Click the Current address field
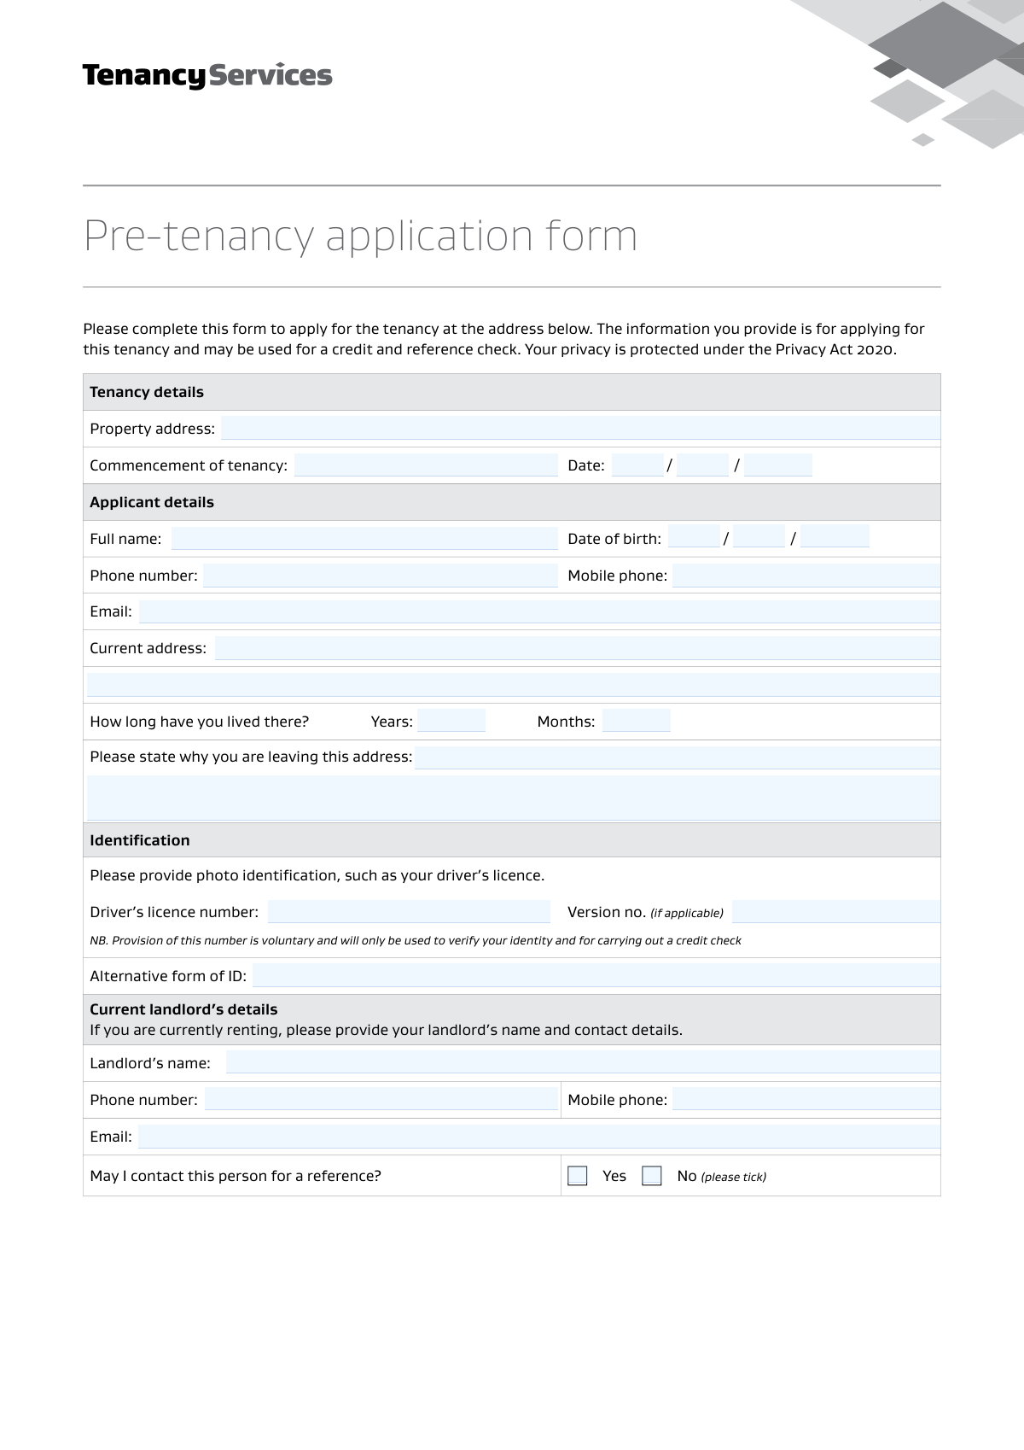Viewport: 1024px width, 1450px height. pyautogui.click(x=577, y=648)
